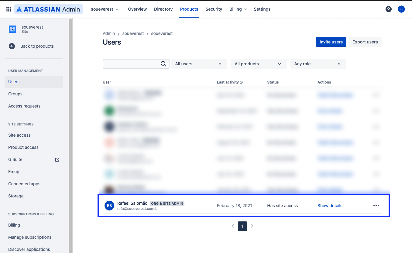The height and width of the screenshot is (253, 412).
Task: Go to next page arrow
Action: click(252, 226)
